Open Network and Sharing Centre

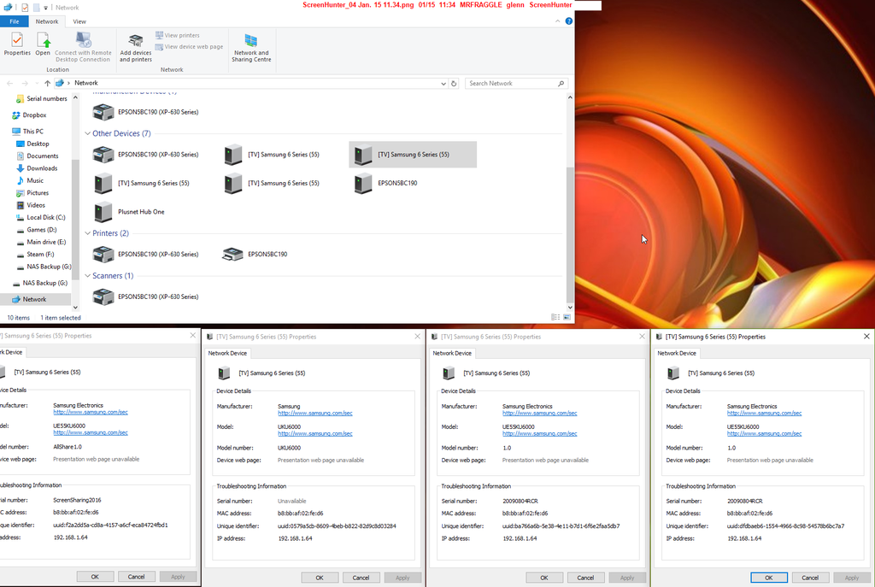click(251, 48)
